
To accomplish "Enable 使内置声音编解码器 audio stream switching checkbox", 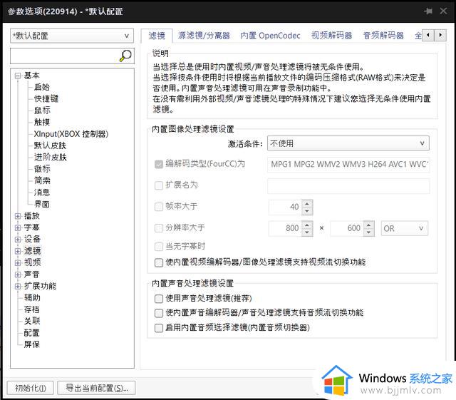I will click(x=159, y=313).
